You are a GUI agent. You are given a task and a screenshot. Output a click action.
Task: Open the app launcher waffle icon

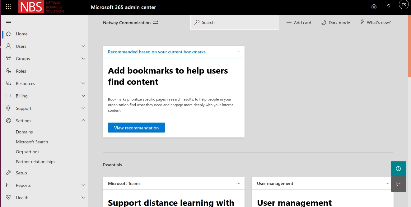8,7
